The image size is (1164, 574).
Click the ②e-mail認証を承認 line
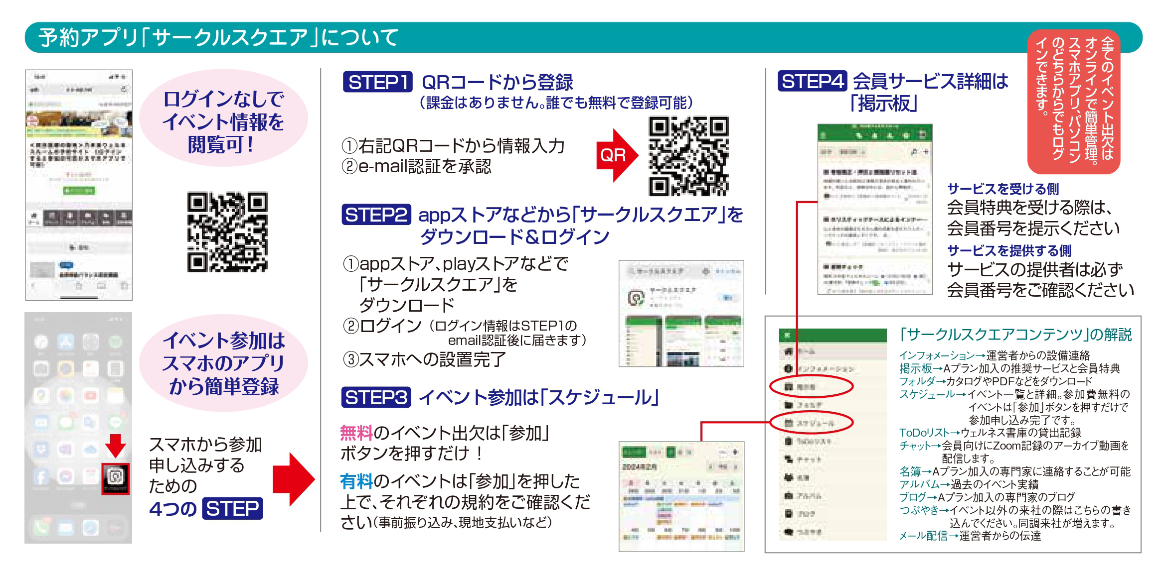coord(416,166)
